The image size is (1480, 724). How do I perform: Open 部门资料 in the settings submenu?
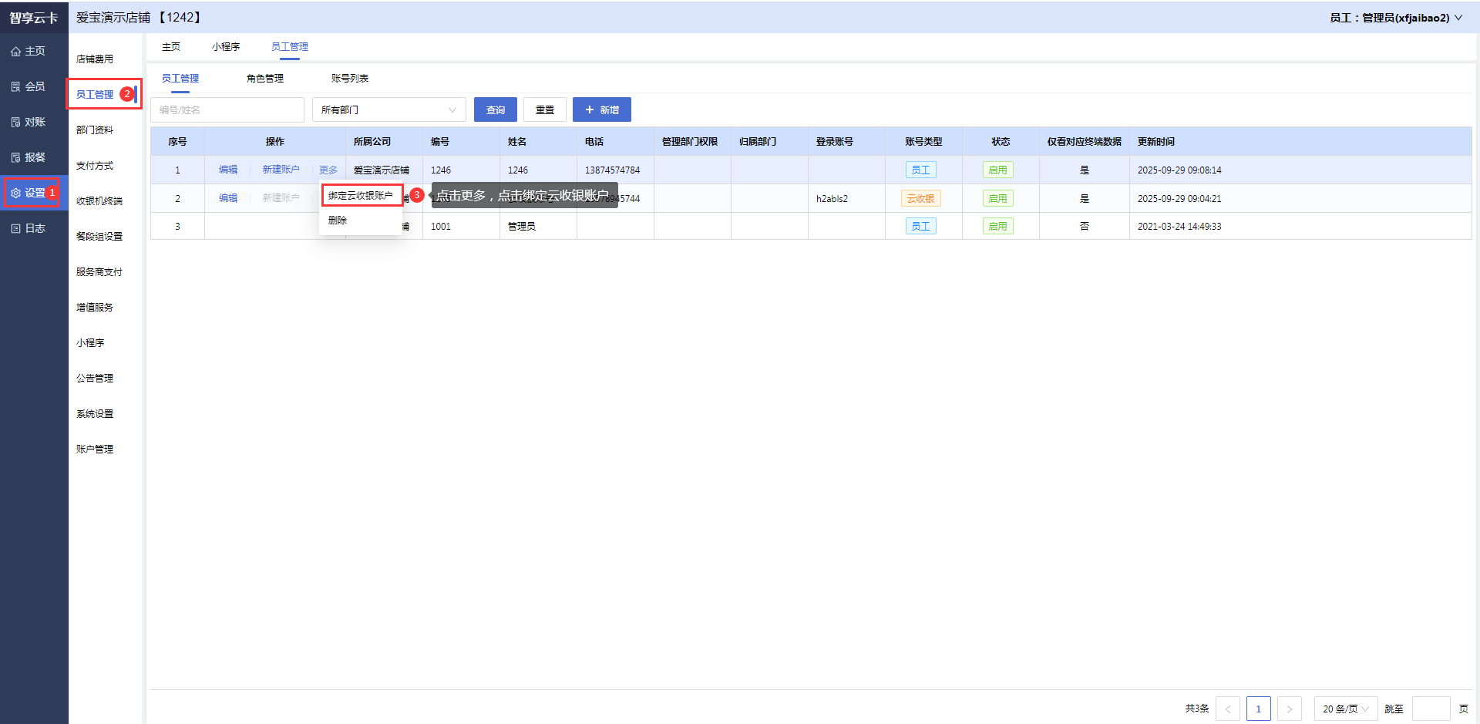95,130
